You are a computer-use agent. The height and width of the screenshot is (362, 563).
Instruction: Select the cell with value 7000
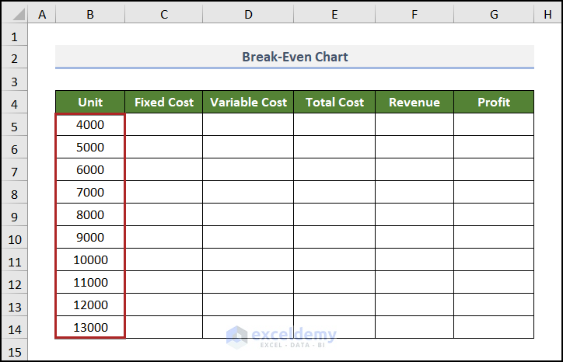click(90, 193)
